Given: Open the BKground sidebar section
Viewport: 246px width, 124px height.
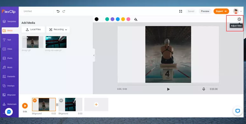Looking at the screenshot, I should [x=9, y=95].
